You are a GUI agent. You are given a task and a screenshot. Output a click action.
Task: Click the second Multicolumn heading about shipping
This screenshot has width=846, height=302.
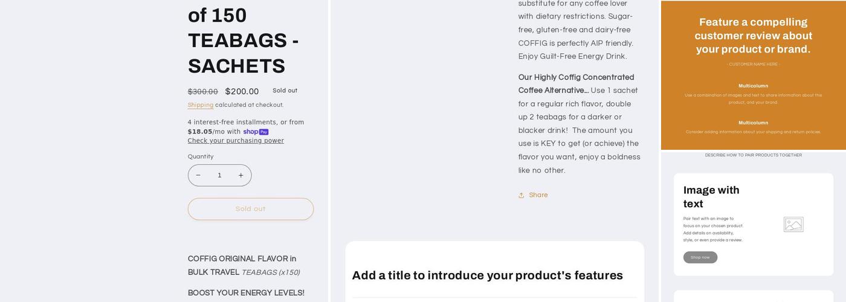point(753,123)
